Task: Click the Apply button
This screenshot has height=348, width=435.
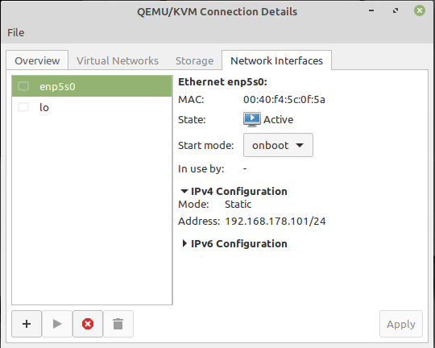Action: click(x=401, y=324)
